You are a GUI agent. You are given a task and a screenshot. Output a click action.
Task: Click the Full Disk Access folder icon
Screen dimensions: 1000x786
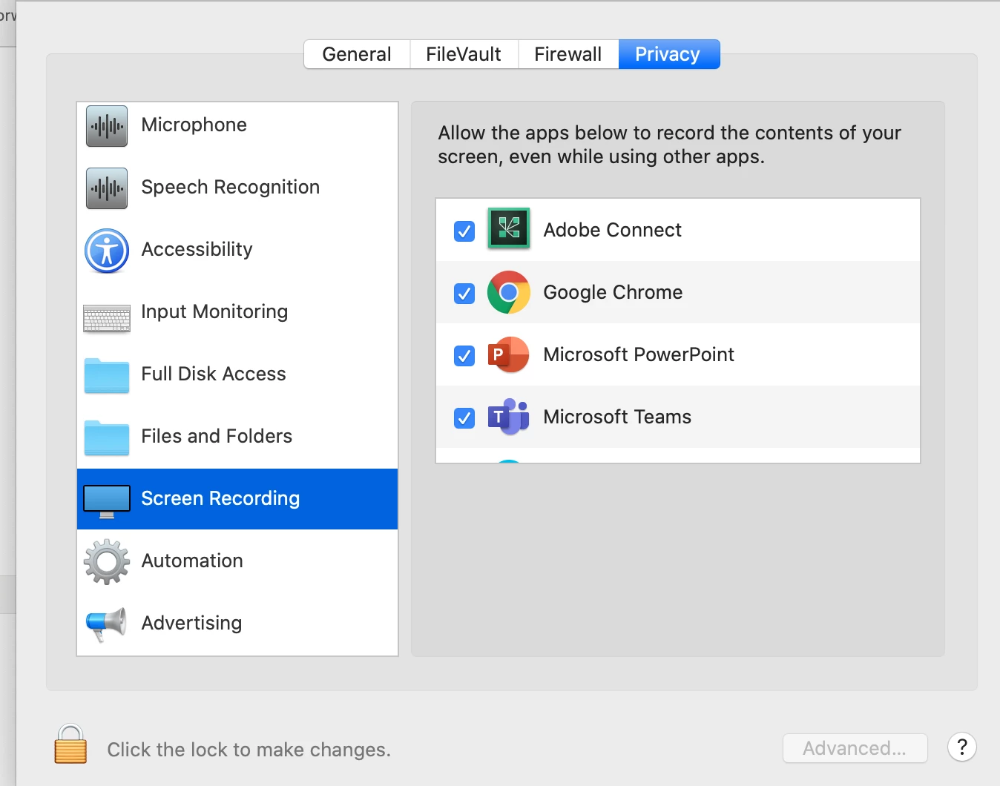[107, 375]
